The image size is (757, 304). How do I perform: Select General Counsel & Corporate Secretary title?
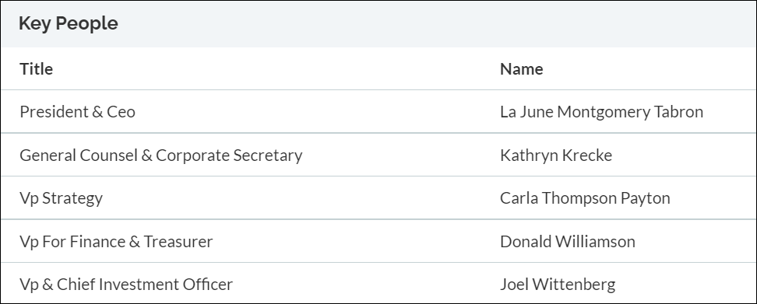pyautogui.click(x=160, y=155)
